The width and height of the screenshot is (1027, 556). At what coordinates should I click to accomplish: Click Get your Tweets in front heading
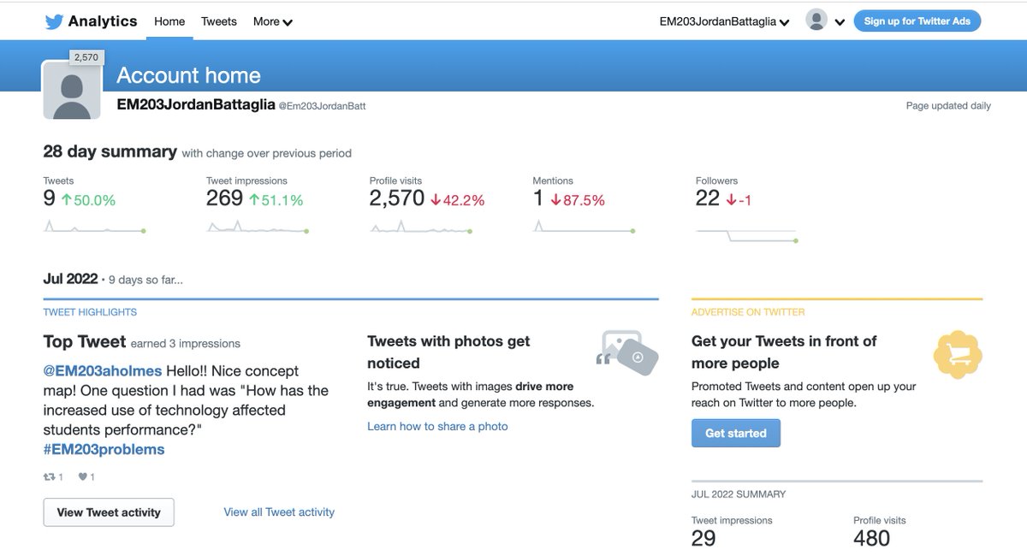click(x=784, y=352)
